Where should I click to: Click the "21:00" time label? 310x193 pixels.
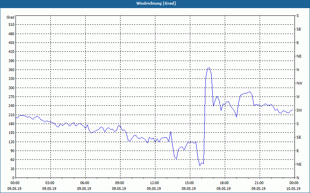[260, 183]
